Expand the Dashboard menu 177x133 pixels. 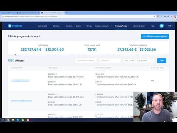pos(44,26)
